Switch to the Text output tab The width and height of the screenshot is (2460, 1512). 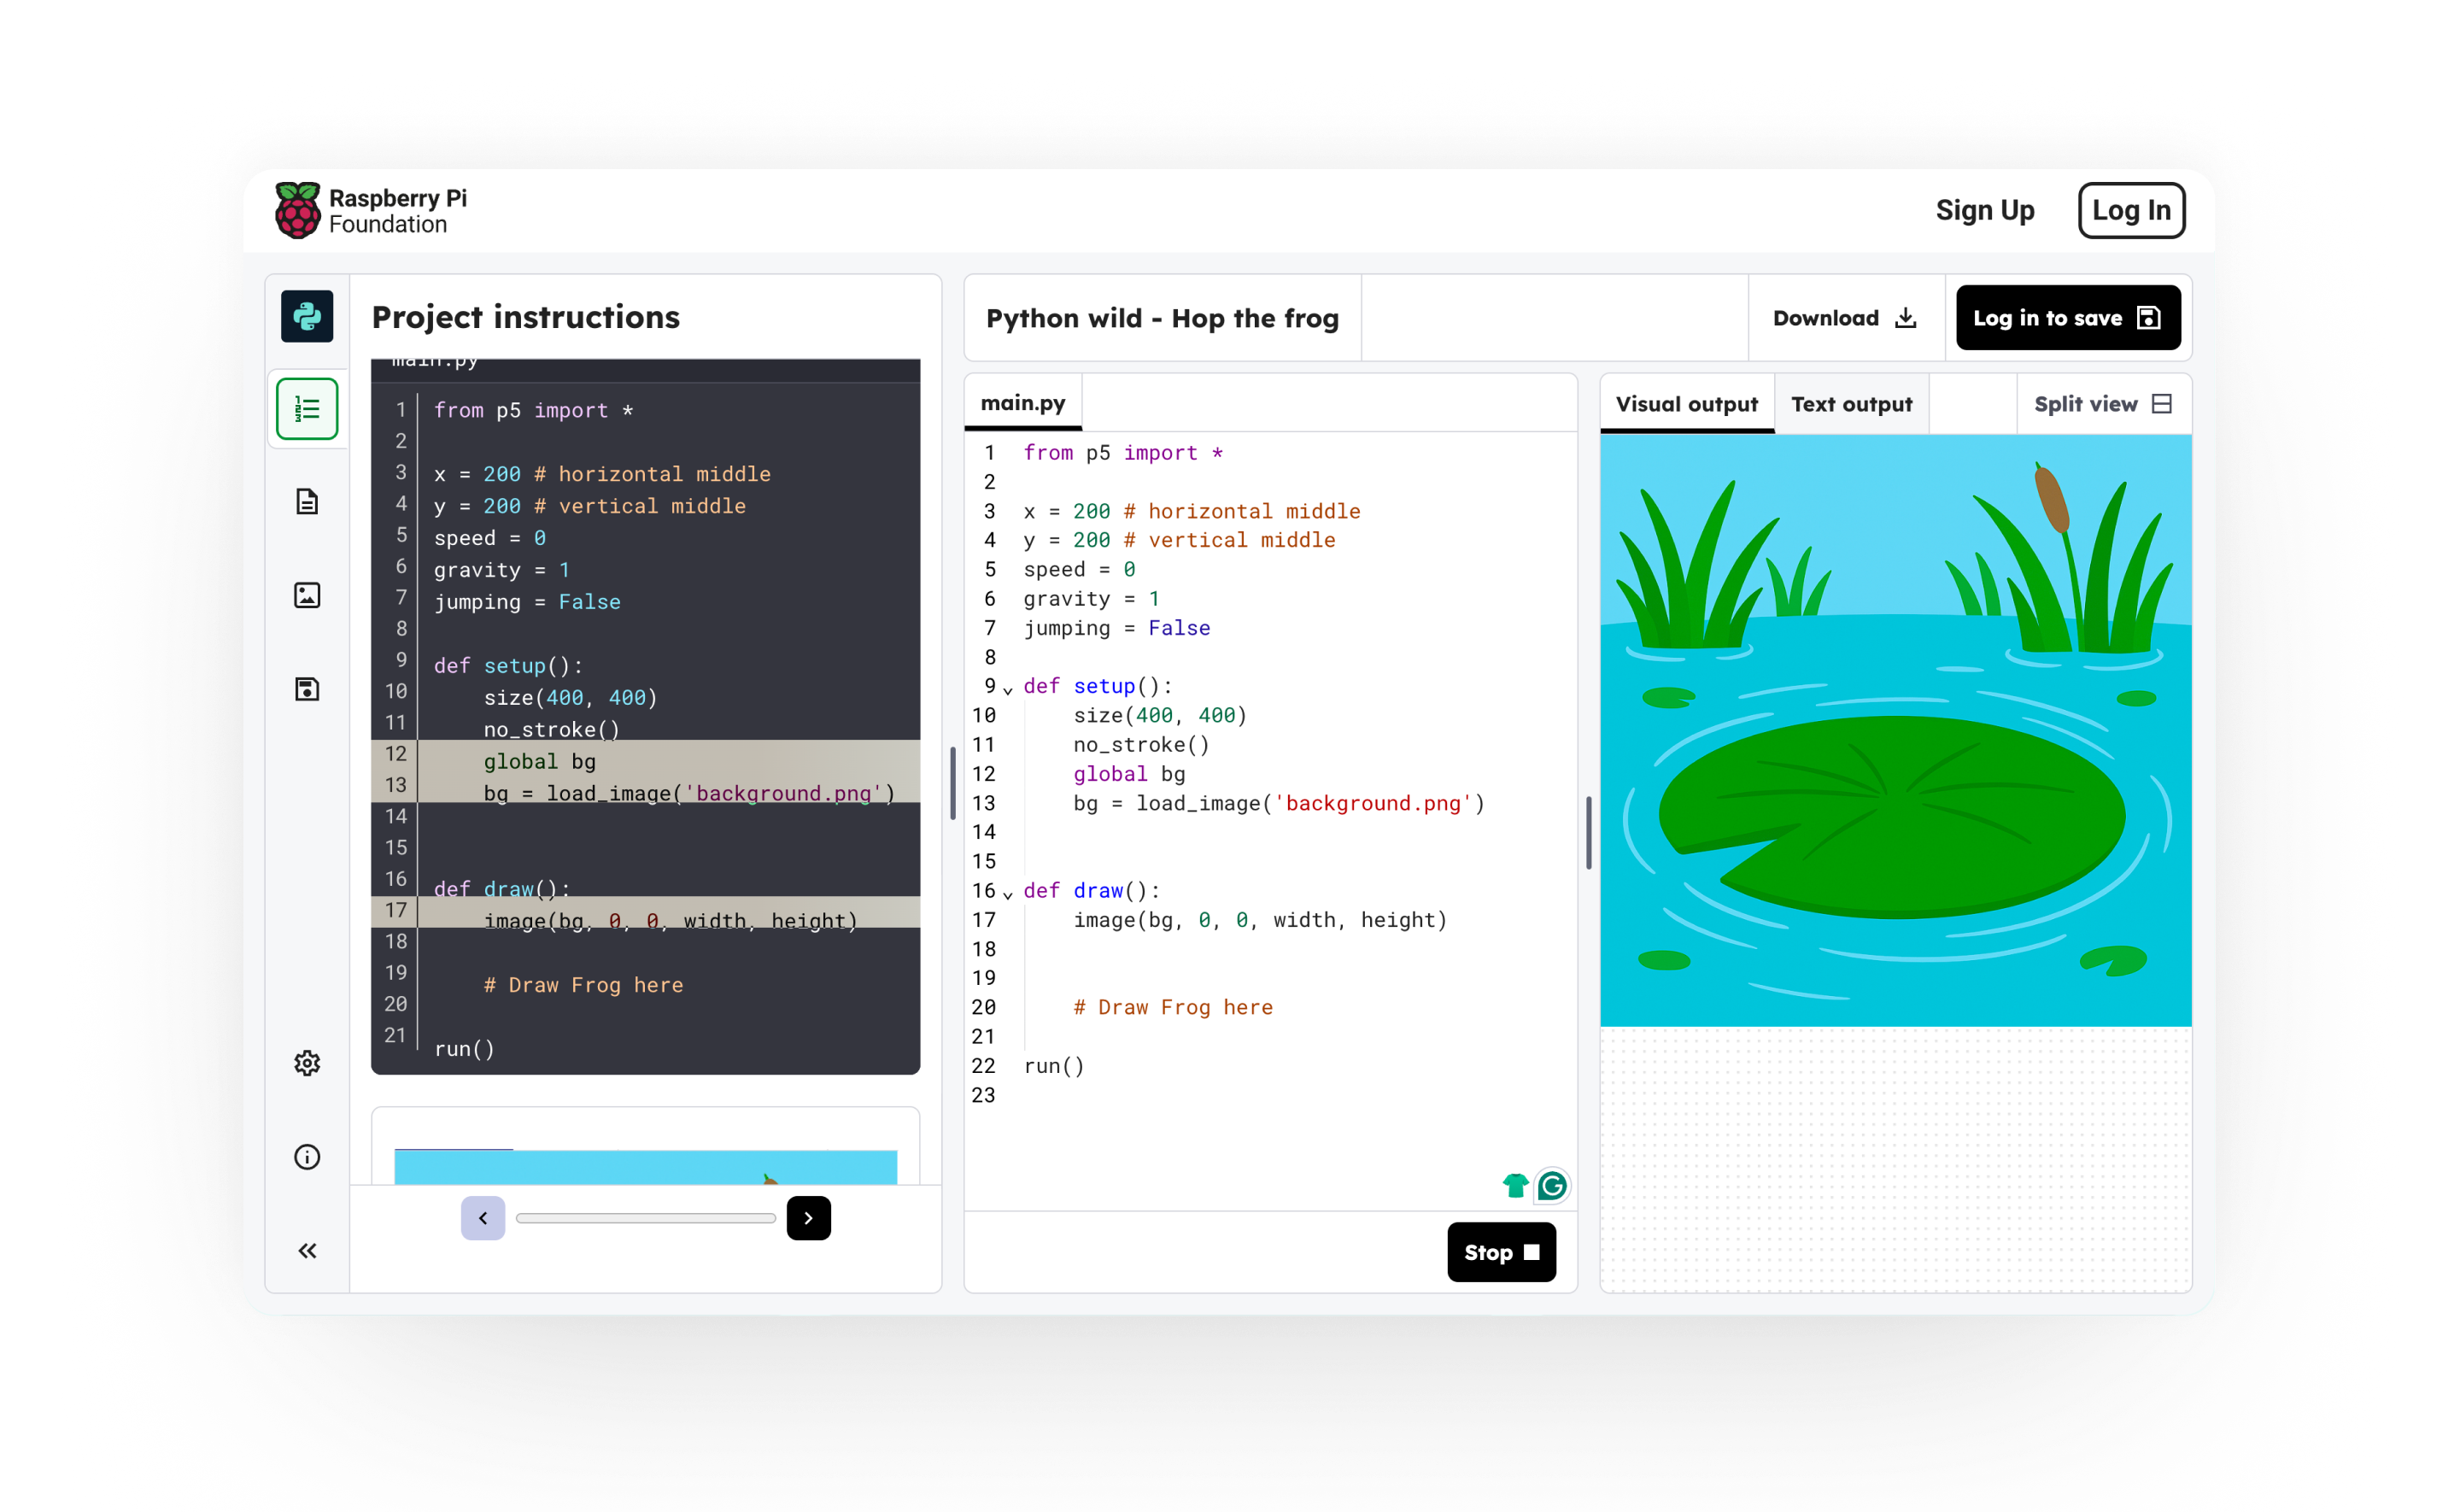pos(1851,404)
